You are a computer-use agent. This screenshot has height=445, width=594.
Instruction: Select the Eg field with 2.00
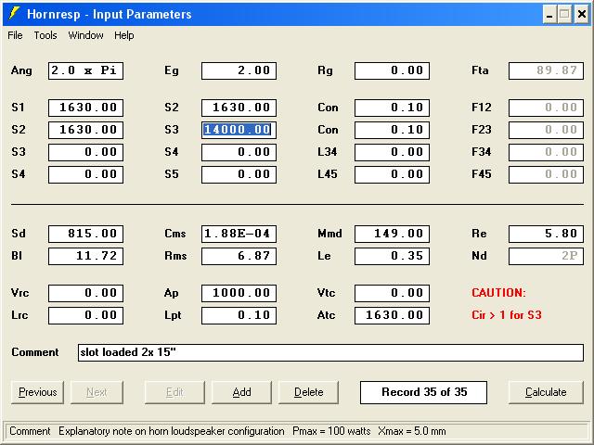click(239, 70)
